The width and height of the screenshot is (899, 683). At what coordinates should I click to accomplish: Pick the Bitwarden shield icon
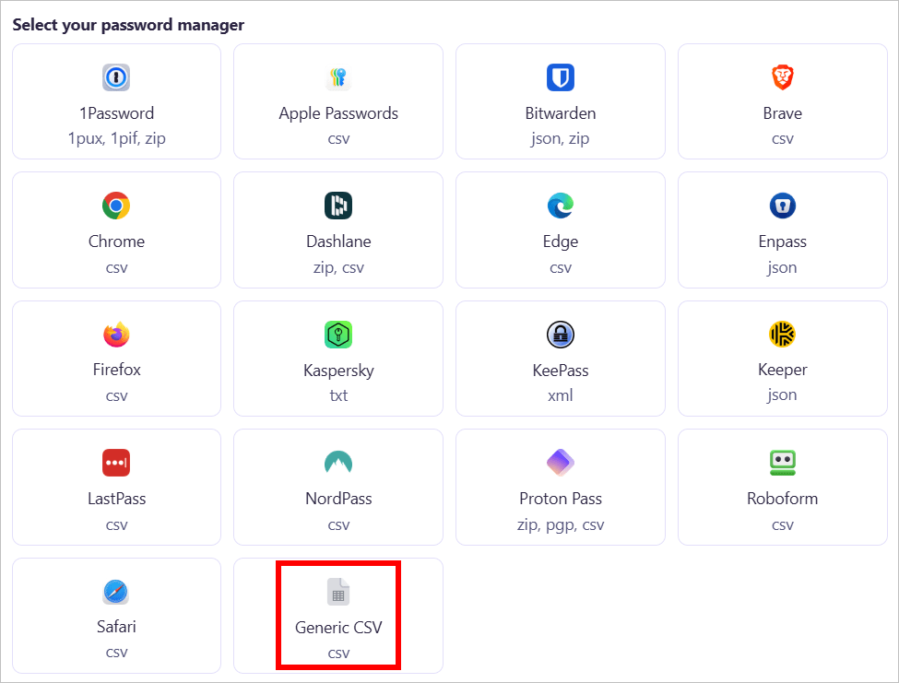coord(561,77)
